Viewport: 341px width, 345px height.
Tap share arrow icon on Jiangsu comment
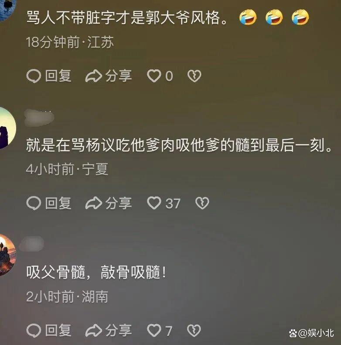[x=94, y=76]
